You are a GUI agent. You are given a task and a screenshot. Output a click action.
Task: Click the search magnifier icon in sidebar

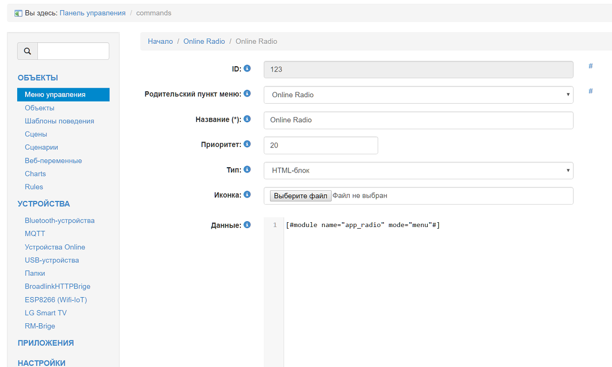[28, 51]
